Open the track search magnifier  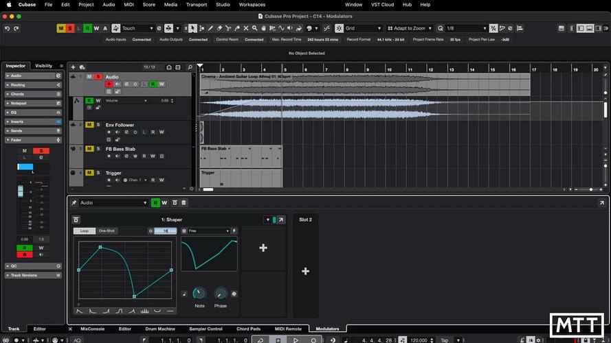pyautogui.click(x=190, y=67)
